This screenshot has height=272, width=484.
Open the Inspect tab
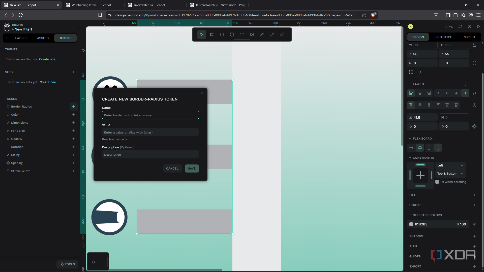pos(469,37)
